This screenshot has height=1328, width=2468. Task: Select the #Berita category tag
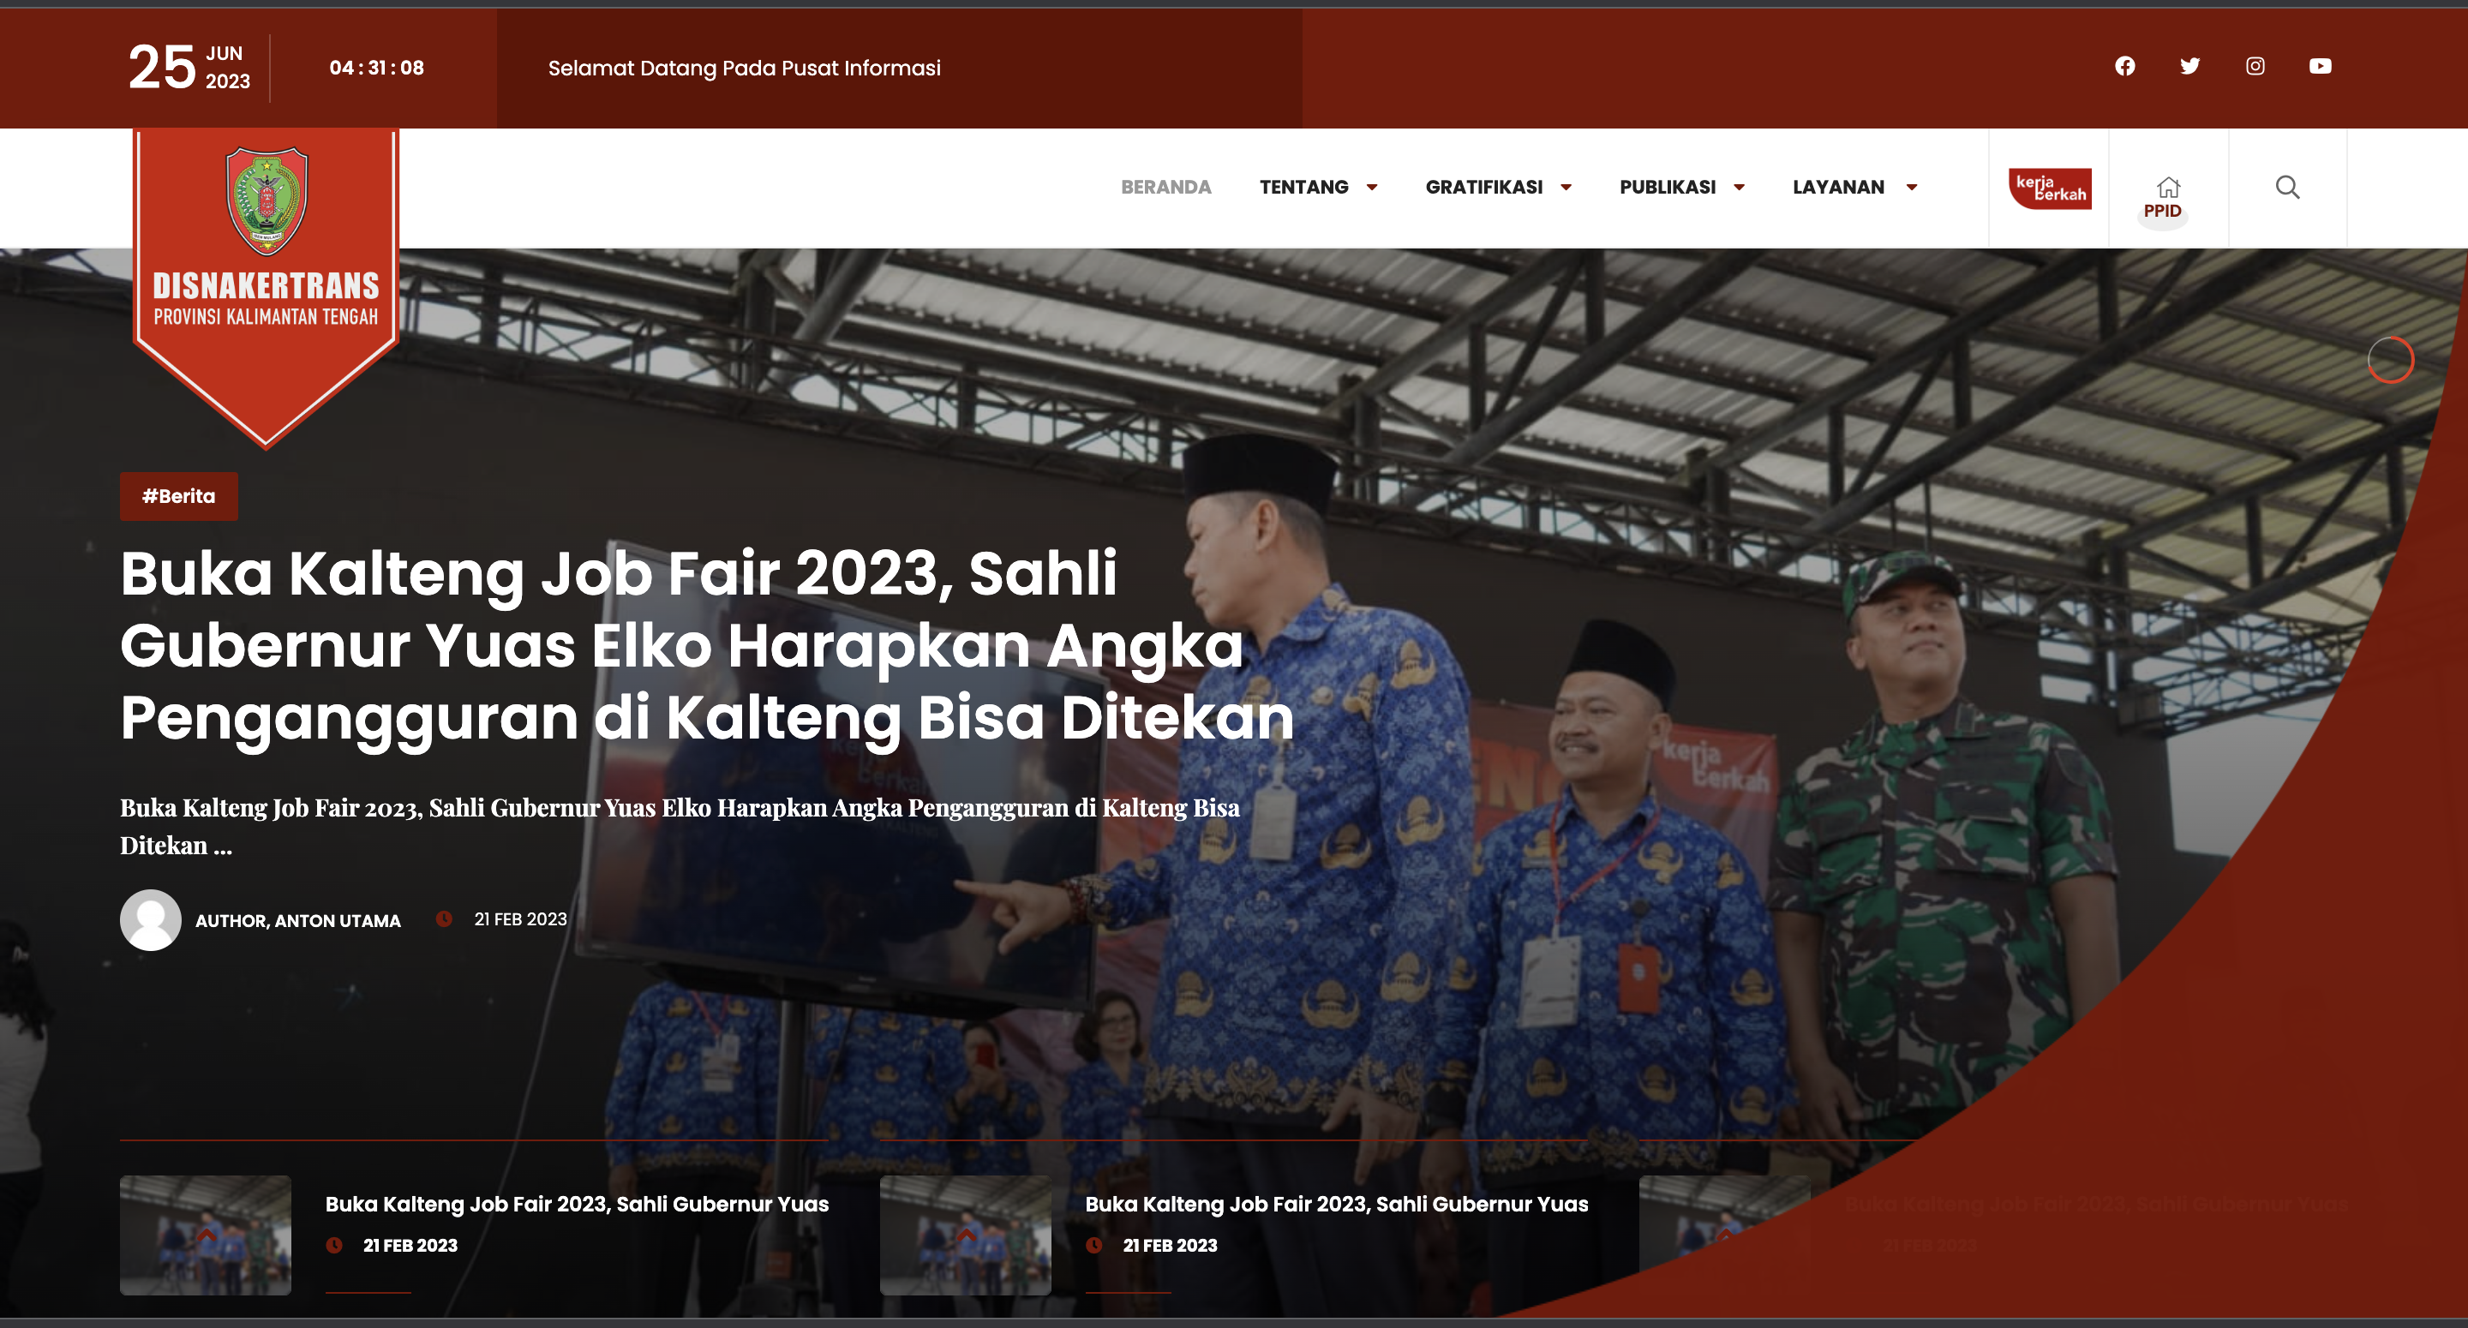tap(179, 496)
